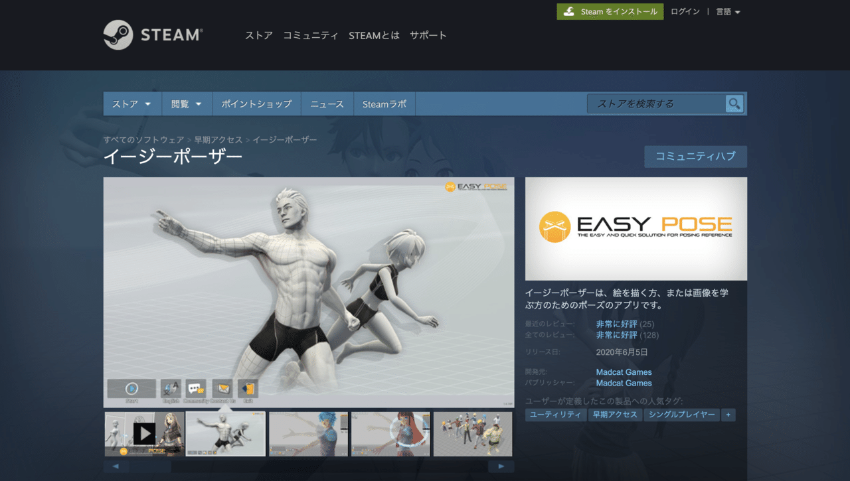The image size is (850, 481).
Task: Click the イージーポーザー breadcrumb link
Action: 285,140
